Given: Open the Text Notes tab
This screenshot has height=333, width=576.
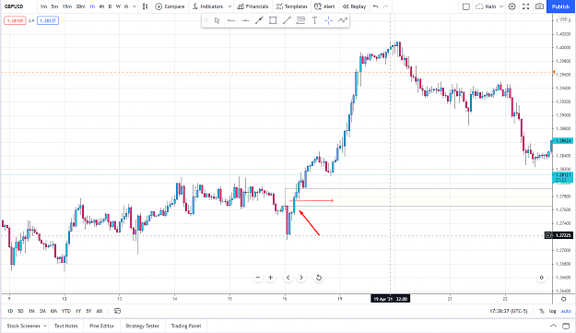Looking at the screenshot, I should [66, 326].
